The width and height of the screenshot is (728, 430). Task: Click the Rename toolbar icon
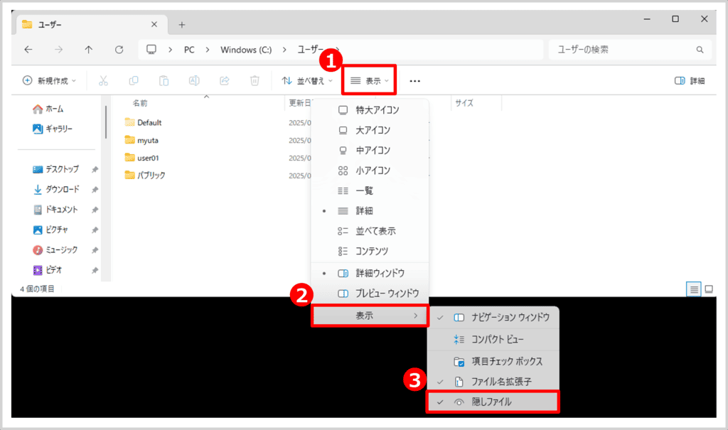click(194, 81)
